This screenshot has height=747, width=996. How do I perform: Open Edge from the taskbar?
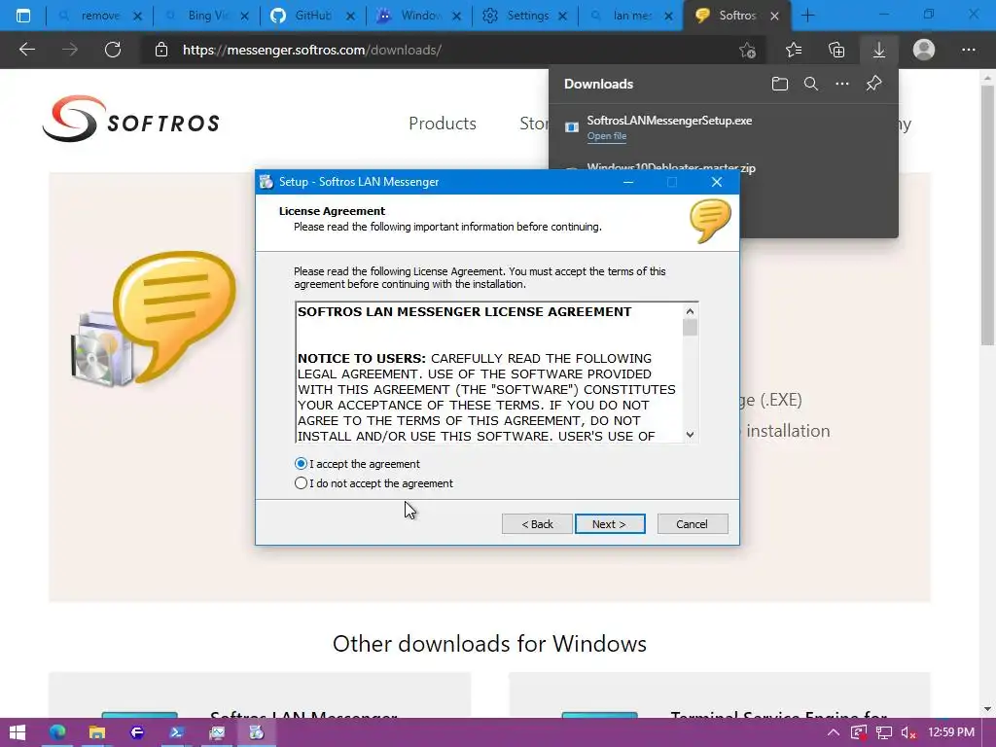(x=57, y=732)
